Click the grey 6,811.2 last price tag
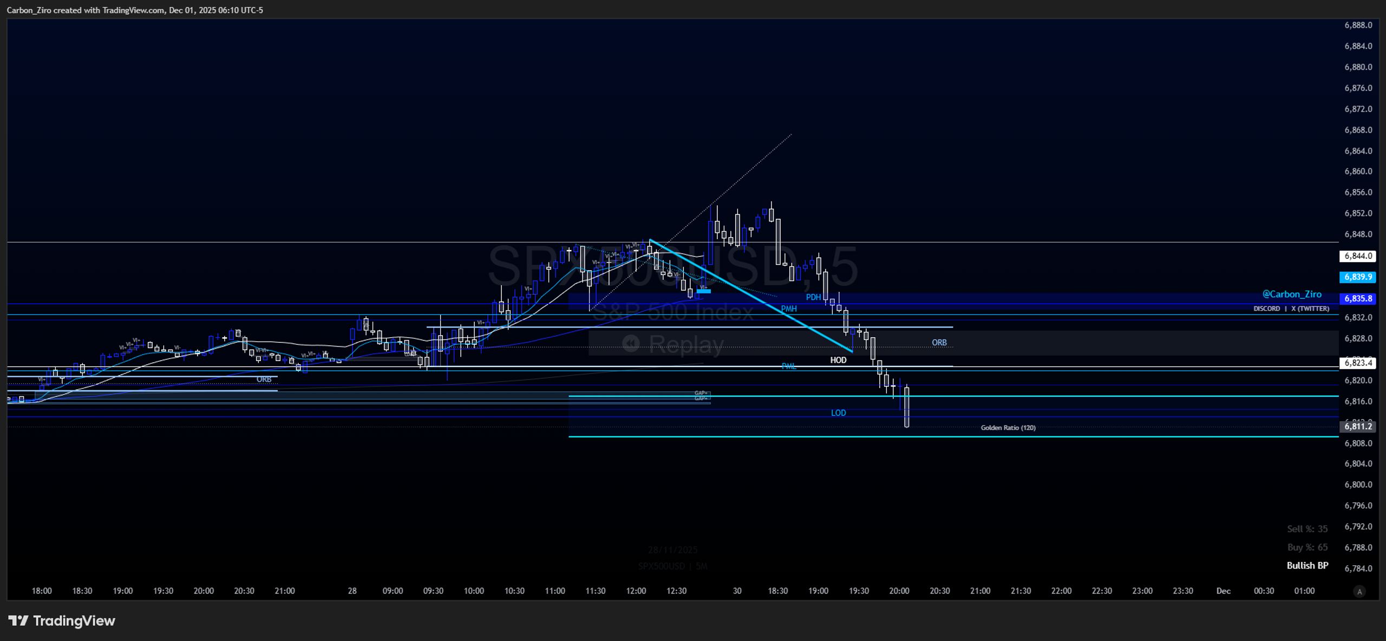The image size is (1386, 641). 1358,427
